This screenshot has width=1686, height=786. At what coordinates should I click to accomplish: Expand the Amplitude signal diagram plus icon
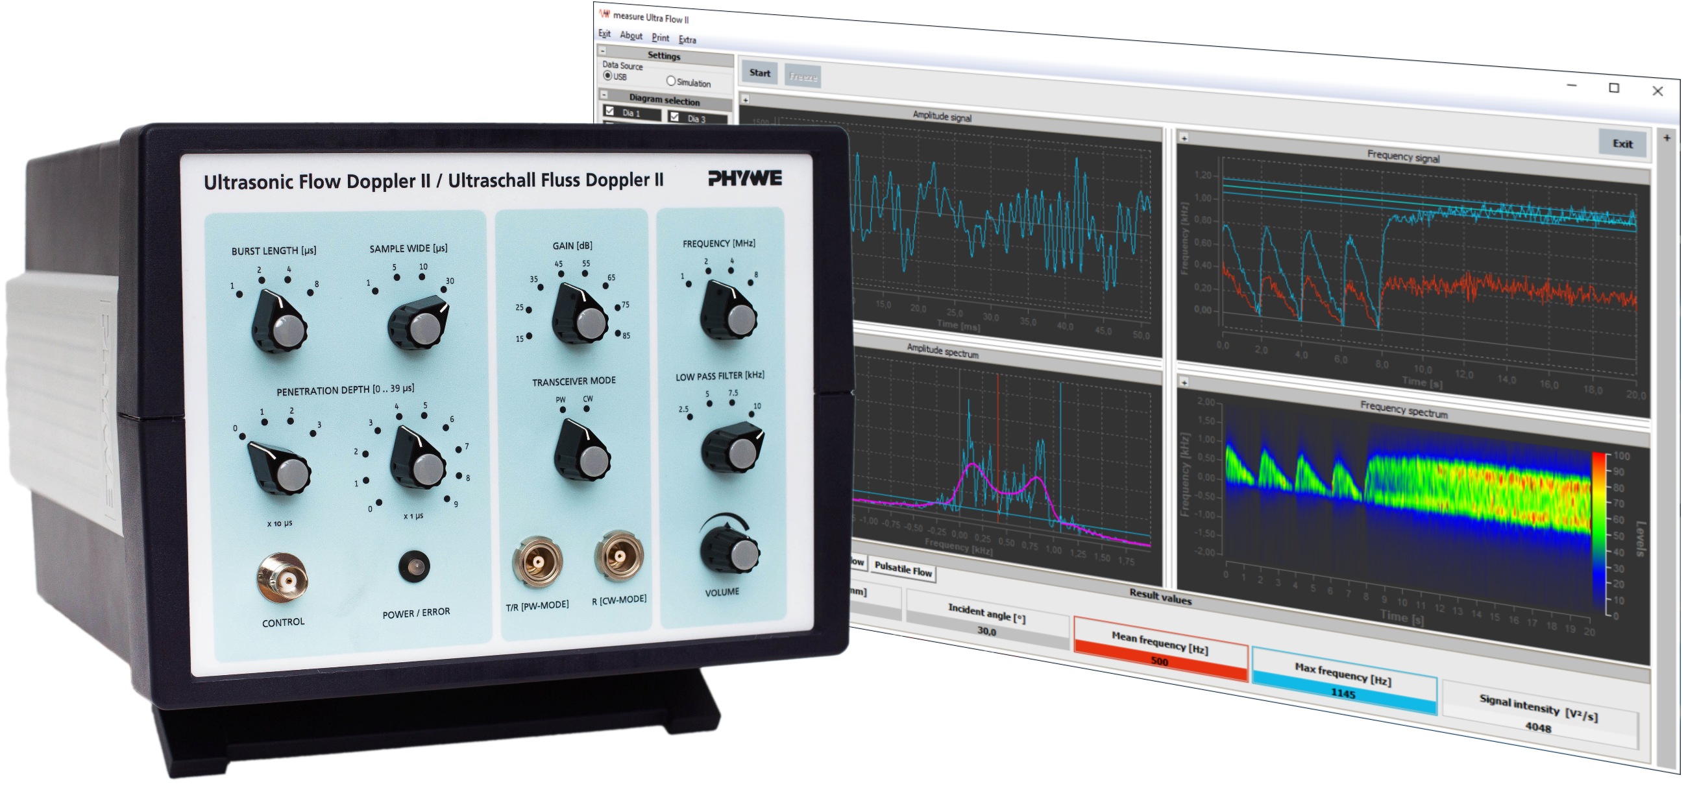746,100
